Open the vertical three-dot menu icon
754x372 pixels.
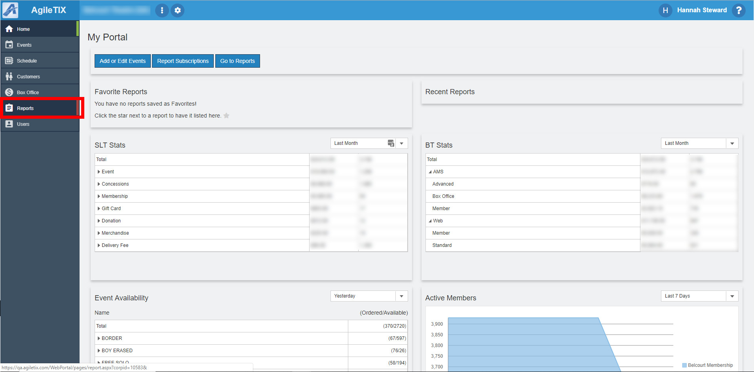(162, 10)
